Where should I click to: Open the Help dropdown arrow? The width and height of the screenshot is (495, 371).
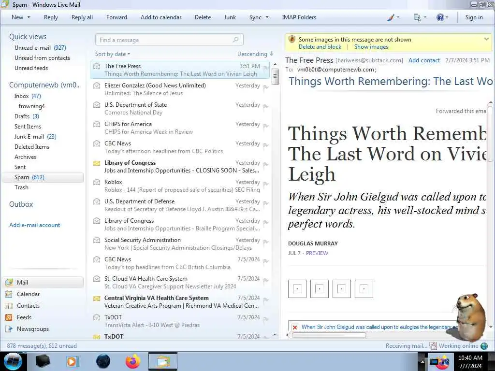pyautogui.click(x=447, y=17)
